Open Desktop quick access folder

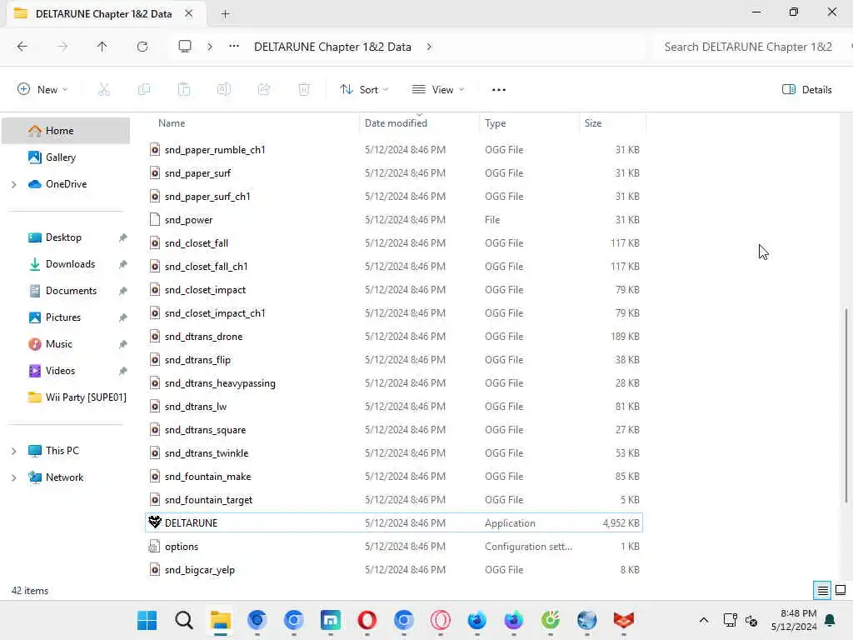tap(63, 237)
